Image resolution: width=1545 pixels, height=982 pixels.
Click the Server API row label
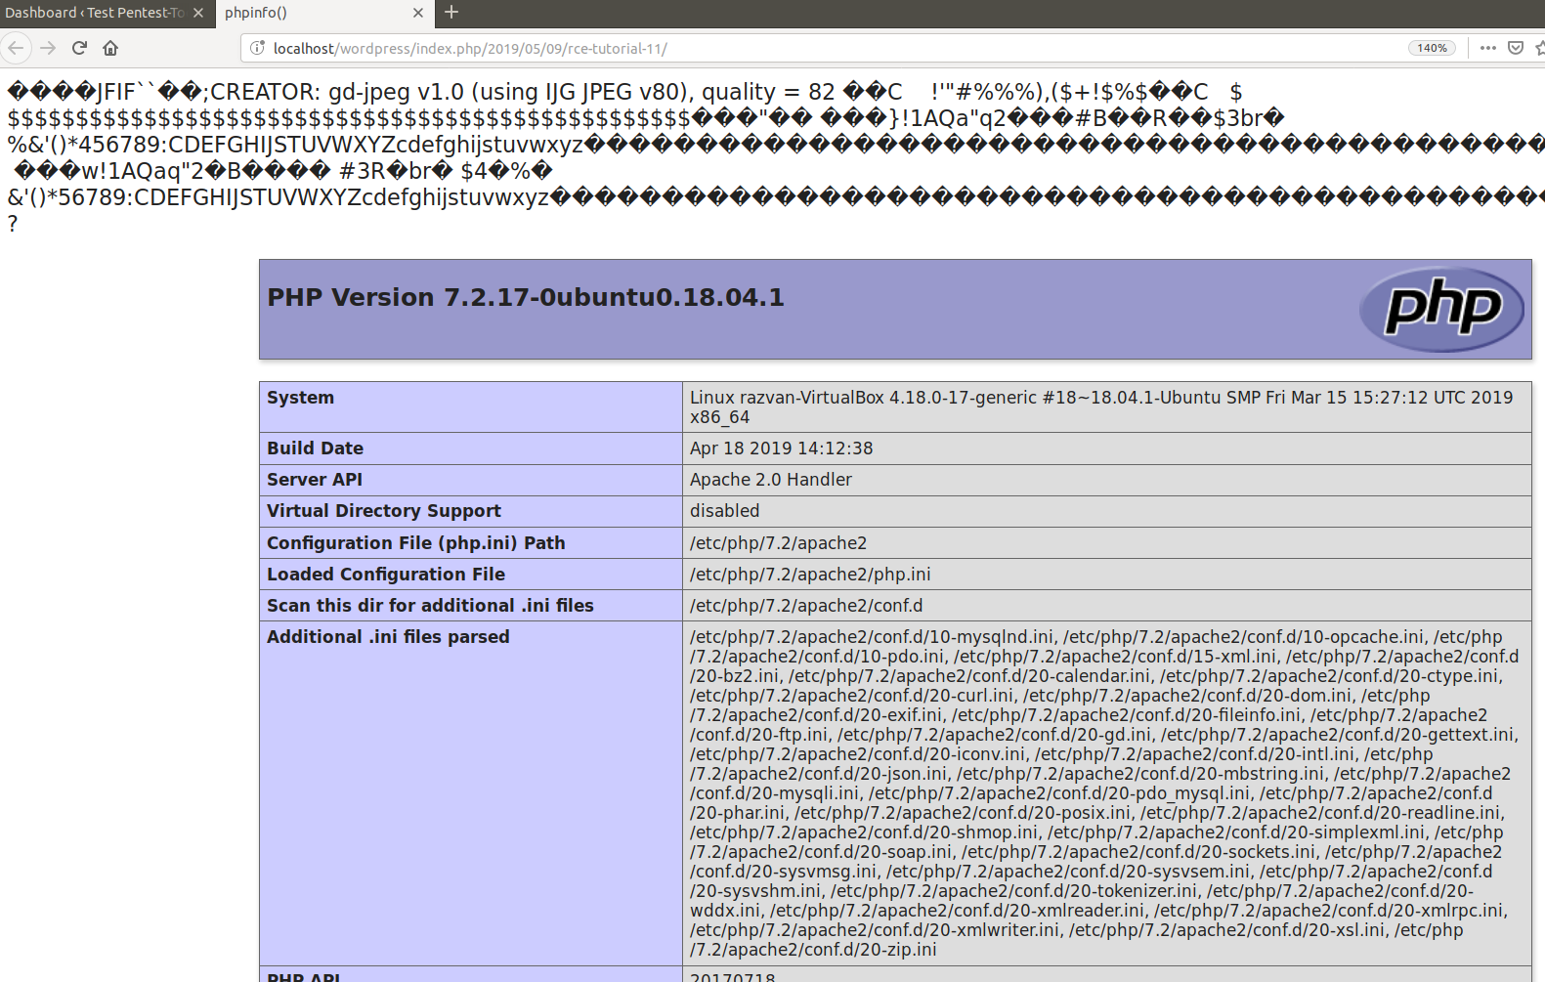(x=315, y=480)
